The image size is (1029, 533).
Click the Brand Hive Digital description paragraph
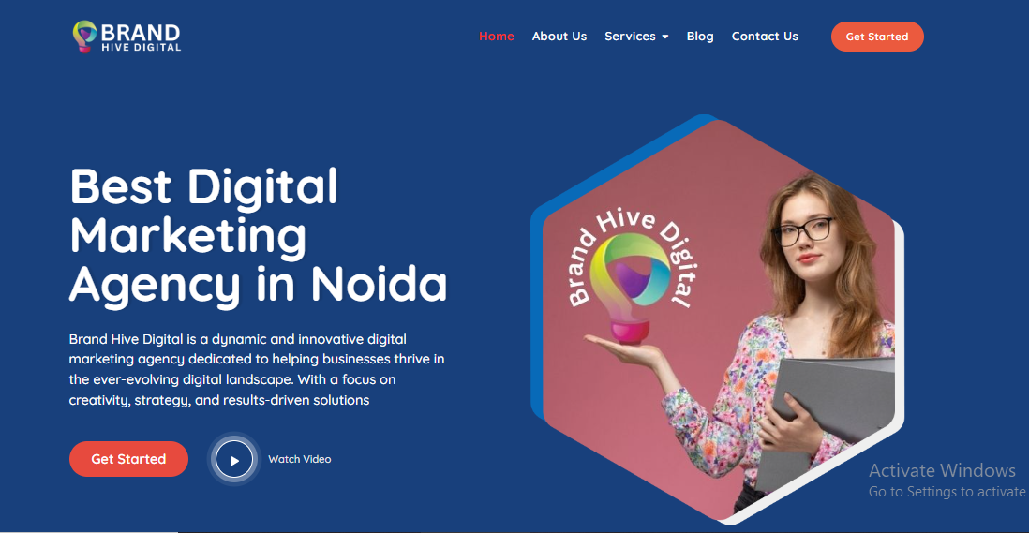[257, 369]
